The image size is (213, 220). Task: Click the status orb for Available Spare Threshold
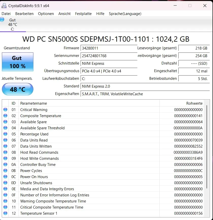click(x=5, y=128)
